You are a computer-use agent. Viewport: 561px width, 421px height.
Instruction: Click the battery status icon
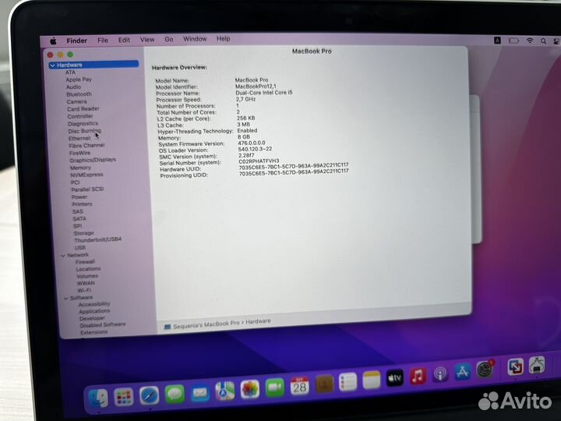pyautogui.click(x=513, y=41)
